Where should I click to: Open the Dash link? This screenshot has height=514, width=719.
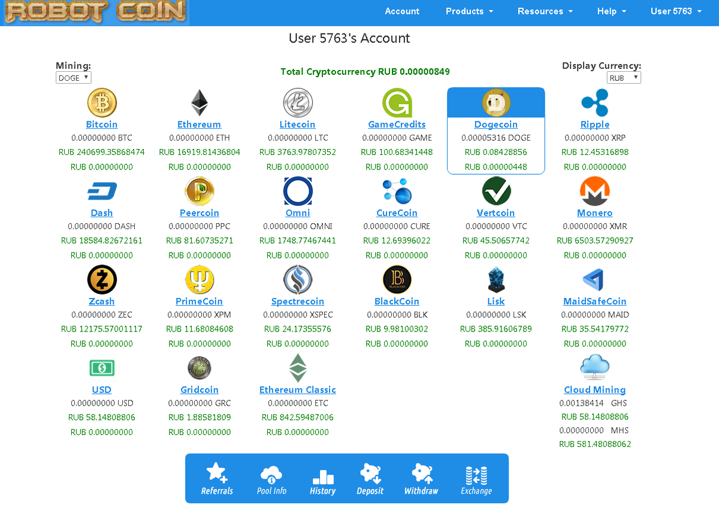click(102, 213)
